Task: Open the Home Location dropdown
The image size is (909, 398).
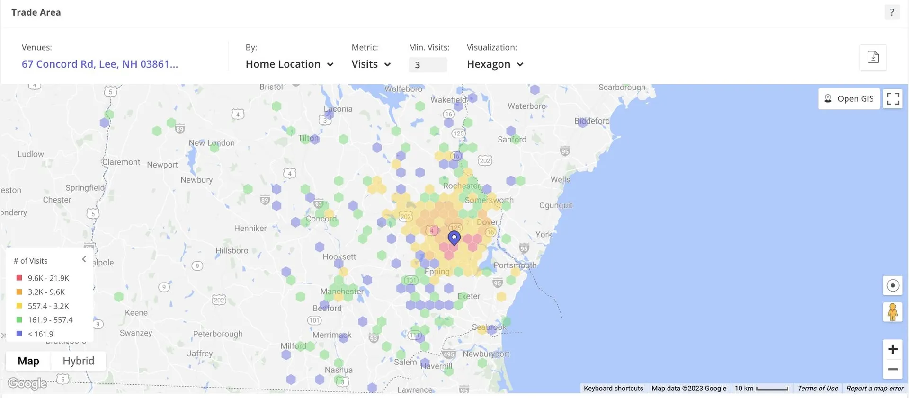Action: click(x=289, y=64)
